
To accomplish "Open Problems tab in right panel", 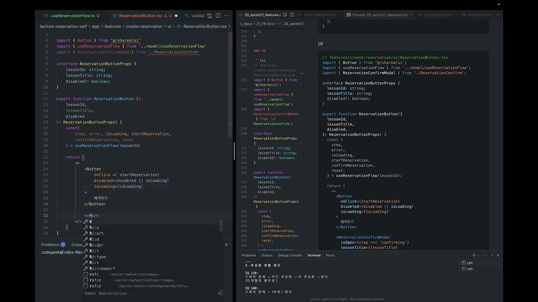I will [x=248, y=255].
